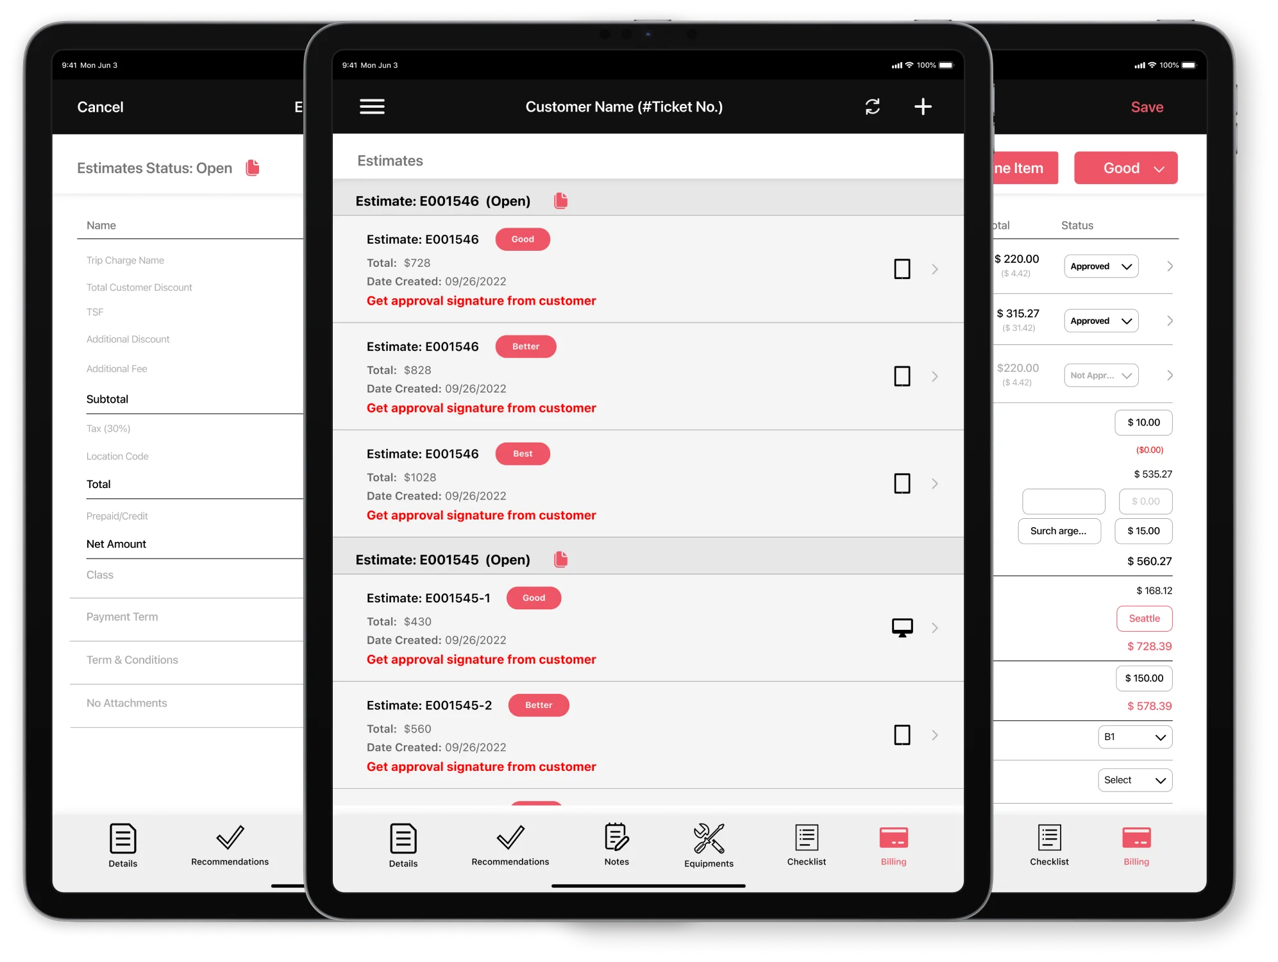This screenshot has width=1278, height=962.
Task: Expand Estimate E001546 Good detail arrow
Action: click(x=936, y=269)
